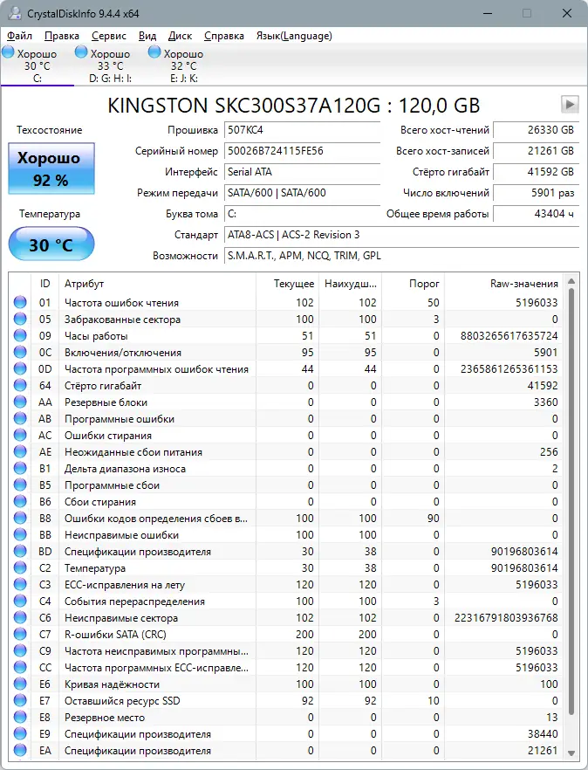Click the host writes value 21261 GB
The height and width of the screenshot is (770, 588).
[536, 151]
